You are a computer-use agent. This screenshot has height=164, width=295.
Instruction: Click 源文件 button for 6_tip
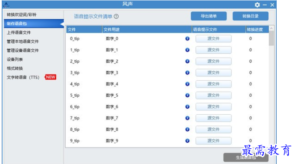pos(213,106)
